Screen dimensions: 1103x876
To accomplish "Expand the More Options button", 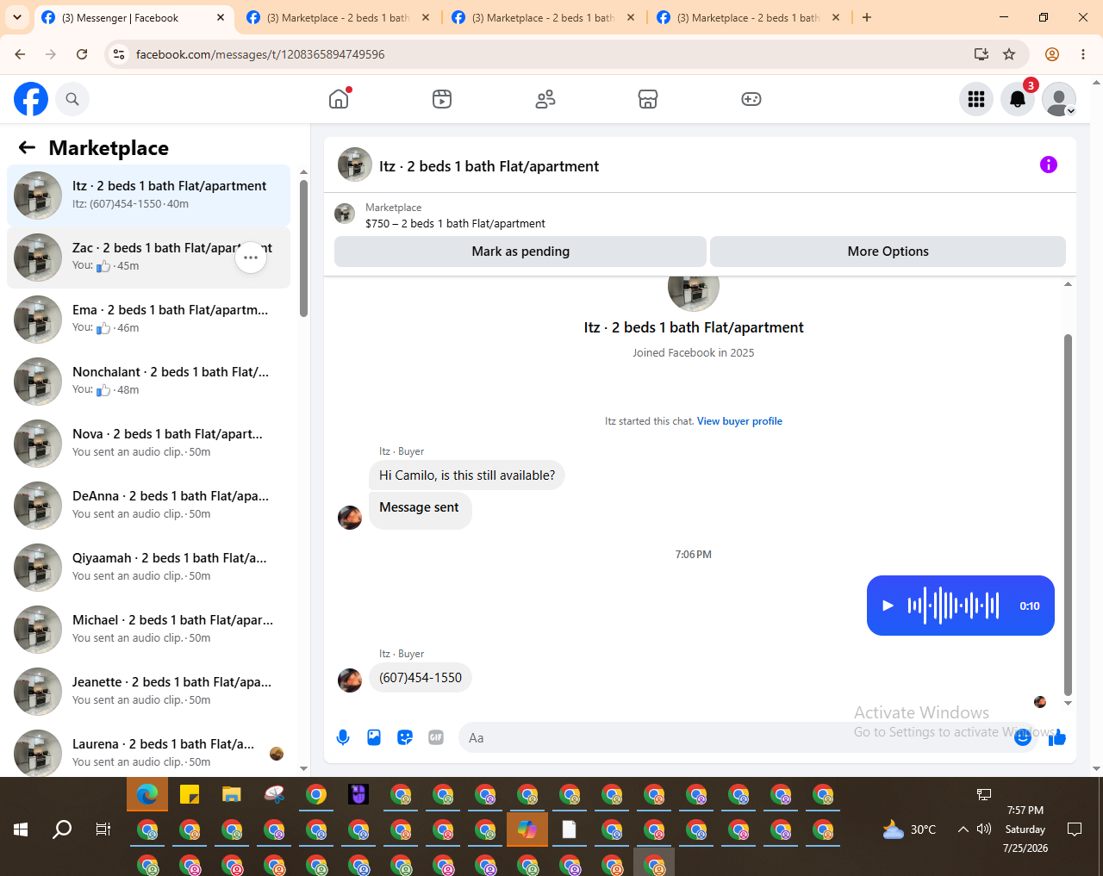I will pos(888,252).
